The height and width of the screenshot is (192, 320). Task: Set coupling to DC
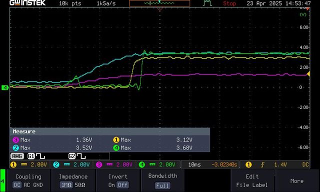click(x=17, y=185)
